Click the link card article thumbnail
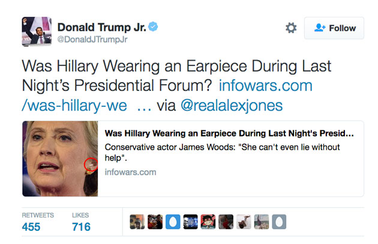This screenshot has height=244, width=378. (x=60, y=159)
